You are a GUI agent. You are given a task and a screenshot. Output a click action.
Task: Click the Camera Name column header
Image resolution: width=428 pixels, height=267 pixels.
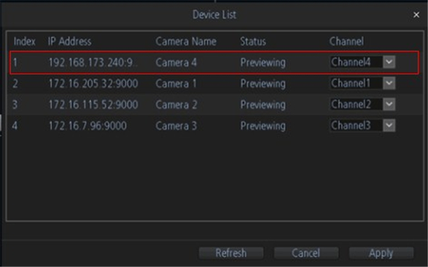coord(186,42)
